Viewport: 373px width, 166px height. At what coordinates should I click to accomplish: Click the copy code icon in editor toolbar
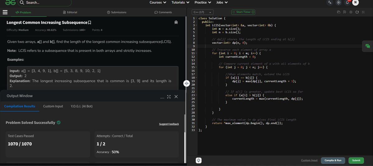click(x=338, y=12)
